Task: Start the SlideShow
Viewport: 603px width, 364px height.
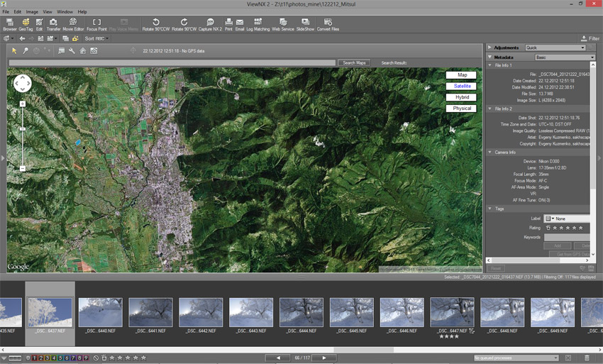Action: click(305, 24)
